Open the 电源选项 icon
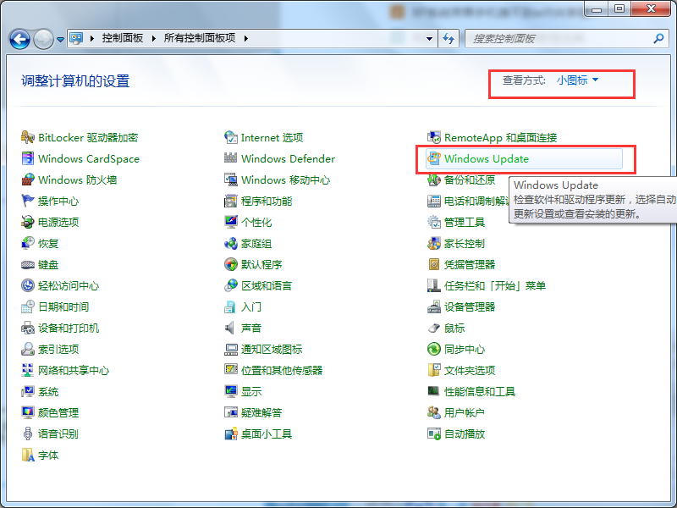This screenshot has height=508, width=677. [x=28, y=222]
